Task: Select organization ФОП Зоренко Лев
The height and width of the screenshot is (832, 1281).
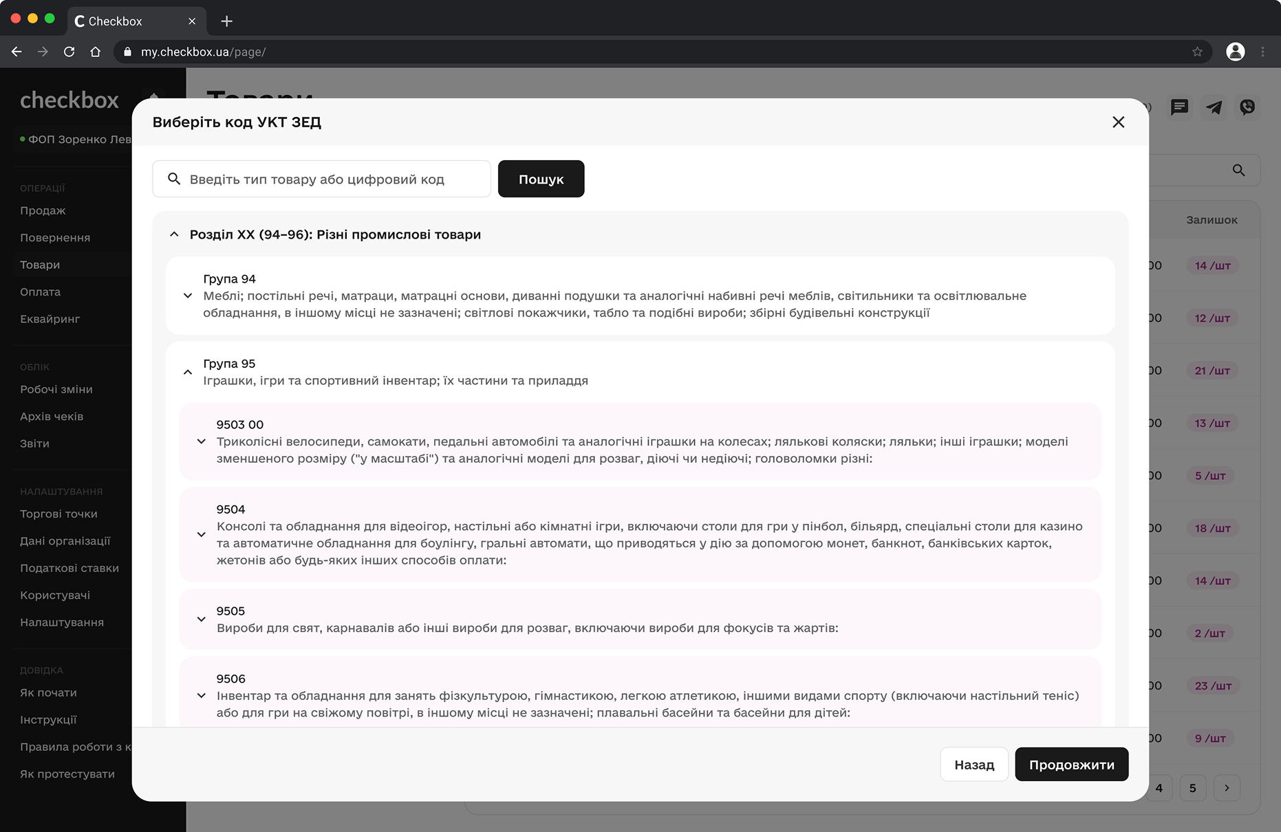Action: coord(76,140)
